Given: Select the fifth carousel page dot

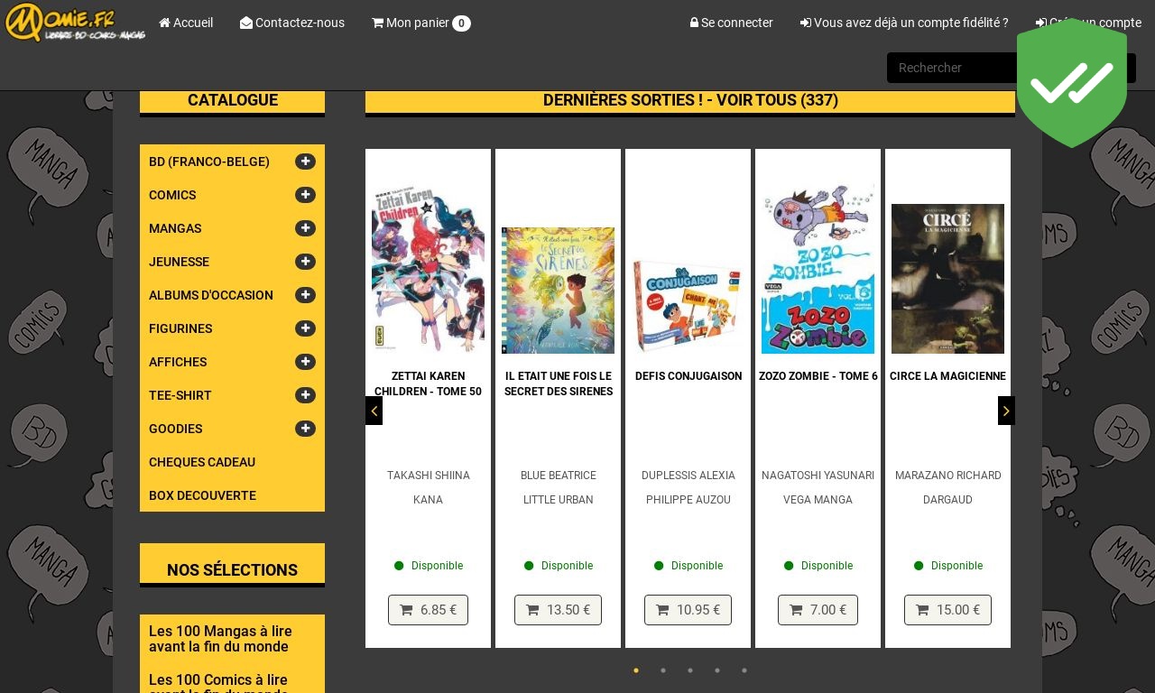Looking at the screenshot, I should (x=744, y=670).
